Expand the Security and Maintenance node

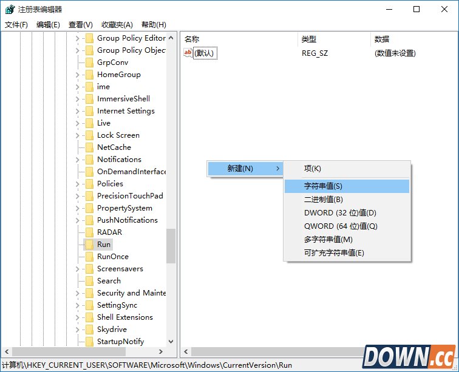coord(78,293)
